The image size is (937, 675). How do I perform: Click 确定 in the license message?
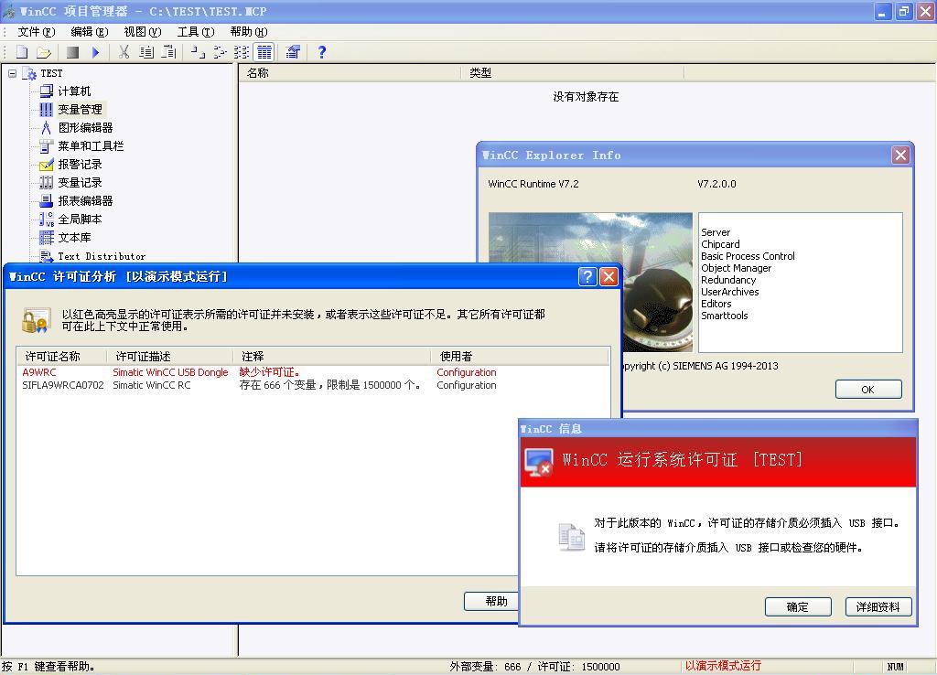(797, 606)
